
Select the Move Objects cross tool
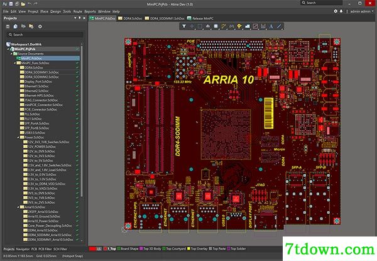(x=192, y=26)
